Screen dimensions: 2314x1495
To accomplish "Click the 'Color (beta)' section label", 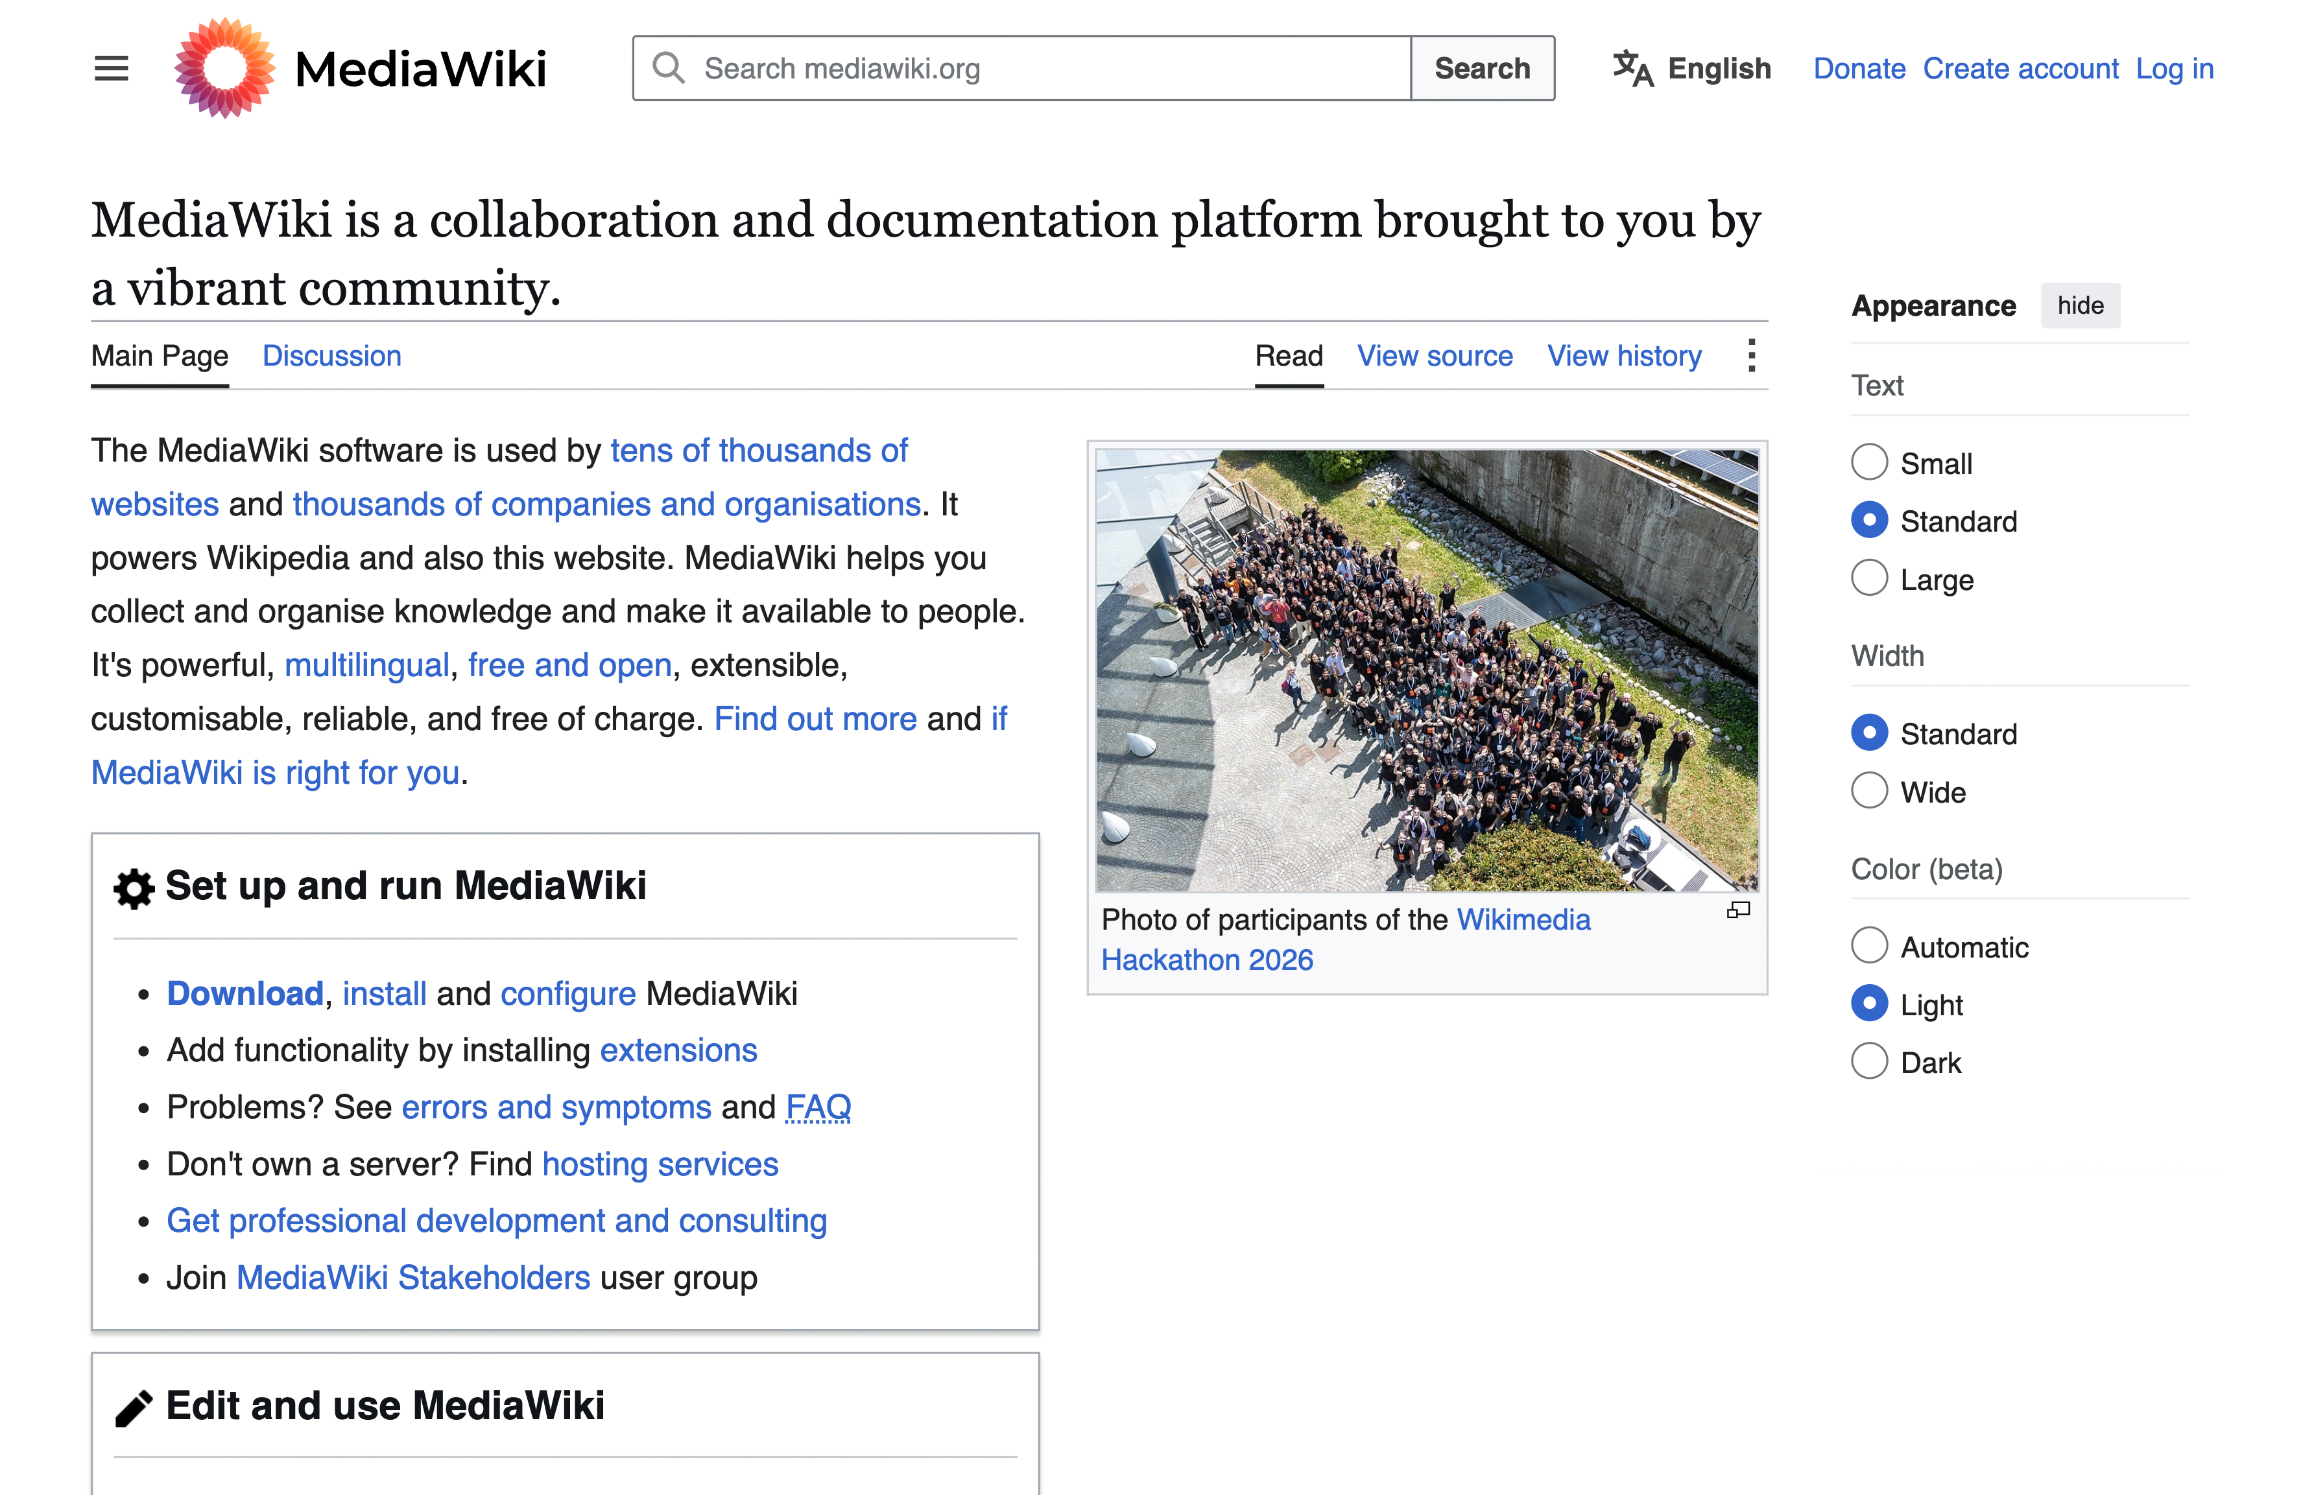I will 1927,870.
